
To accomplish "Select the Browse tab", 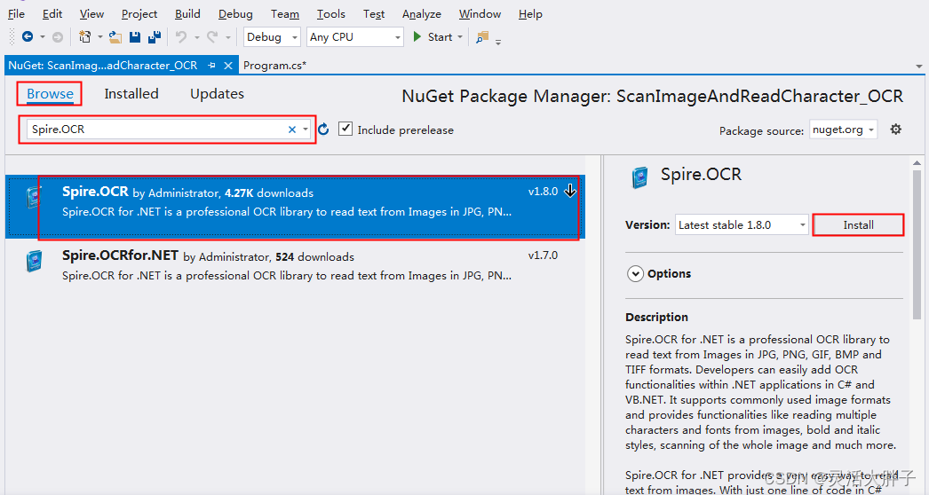I will (x=50, y=93).
